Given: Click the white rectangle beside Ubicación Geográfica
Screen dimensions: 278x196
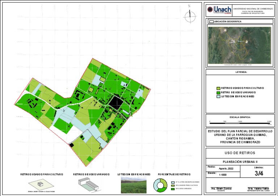Looking at the screenshot, I should pyautogui.click(x=212, y=22).
